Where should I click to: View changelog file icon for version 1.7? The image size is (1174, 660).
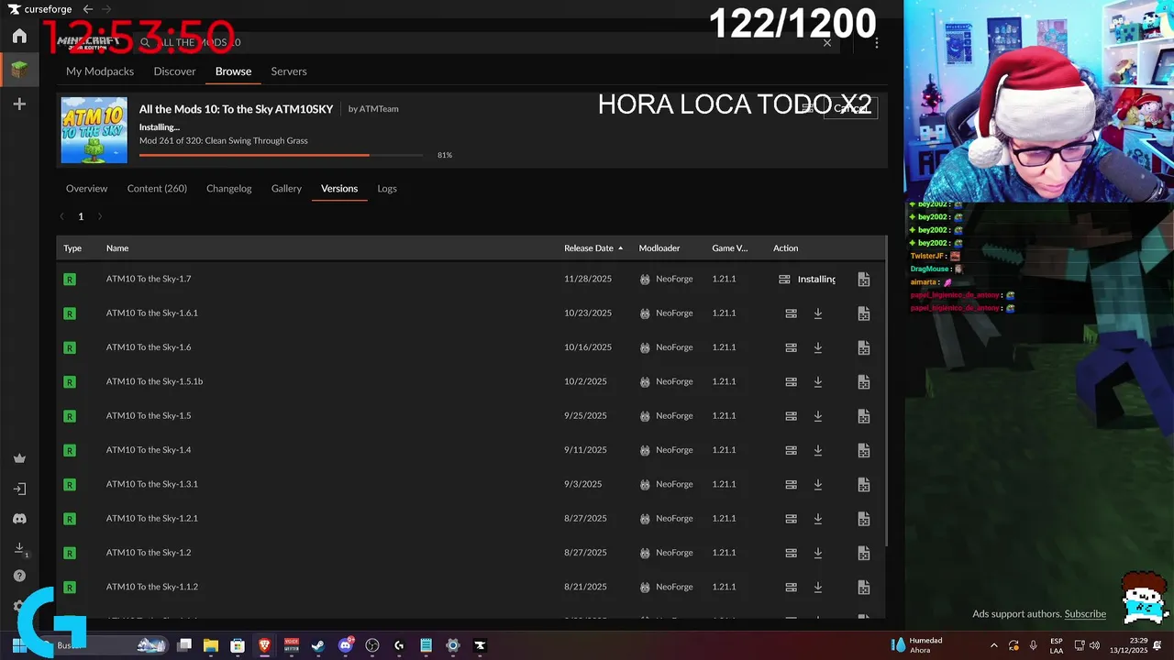[x=863, y=280]
